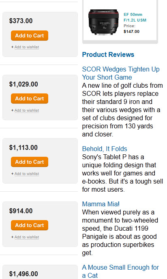Open A Mouse Small Enough for a Cat review
Viewport: 167px width, 279px height.
[x=120, y=271]
